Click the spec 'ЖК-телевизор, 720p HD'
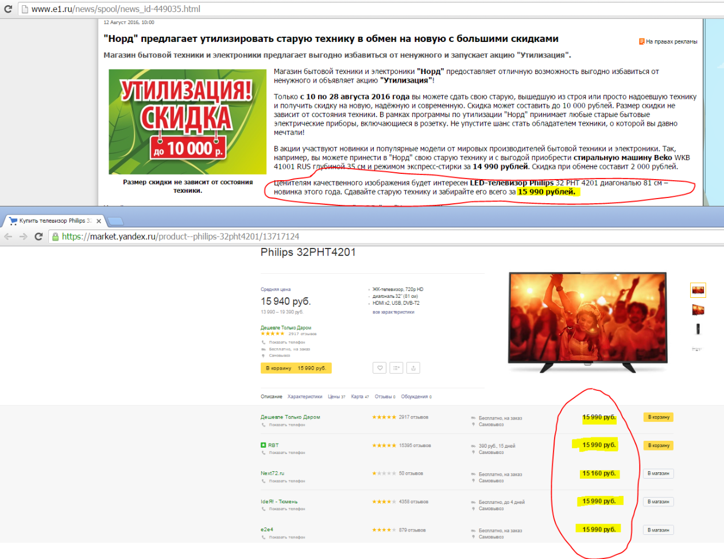Screen dimensions: 724x559 point(398,289)
